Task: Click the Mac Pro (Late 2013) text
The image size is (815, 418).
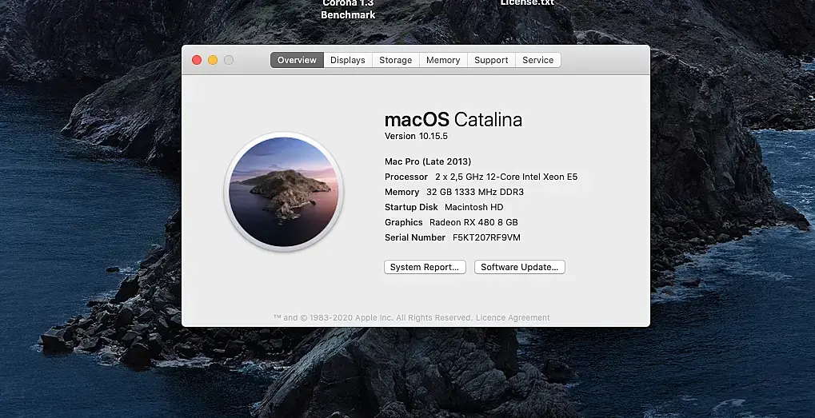Action: point(428,161)
